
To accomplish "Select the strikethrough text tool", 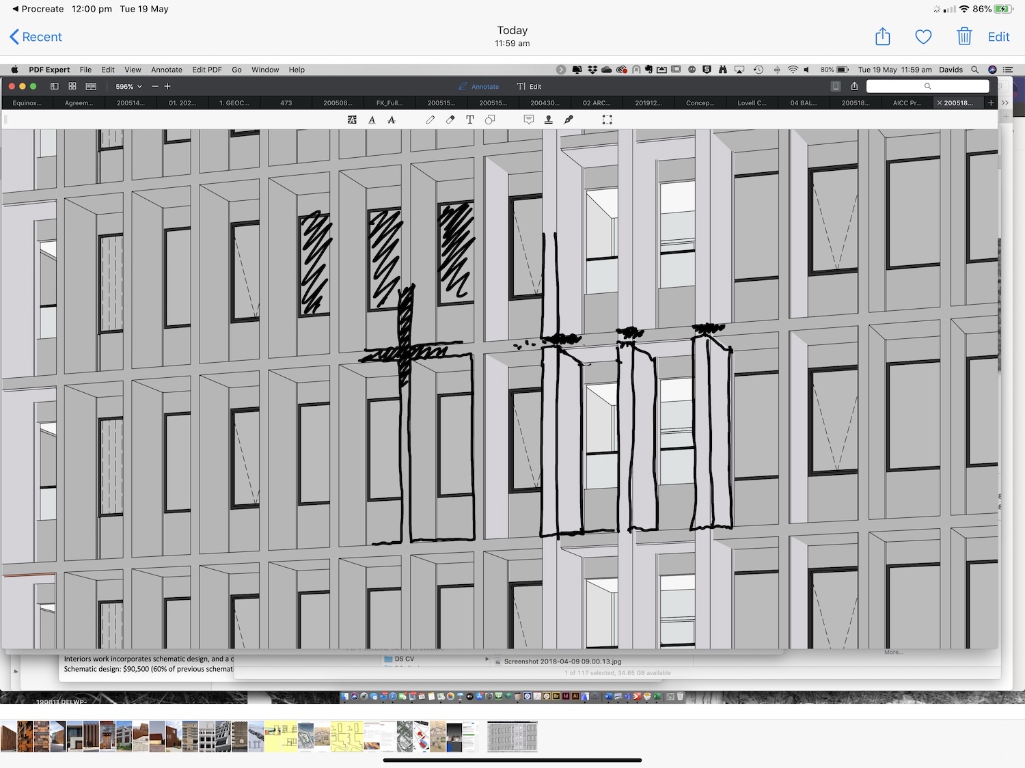I will tap(392, 120).
